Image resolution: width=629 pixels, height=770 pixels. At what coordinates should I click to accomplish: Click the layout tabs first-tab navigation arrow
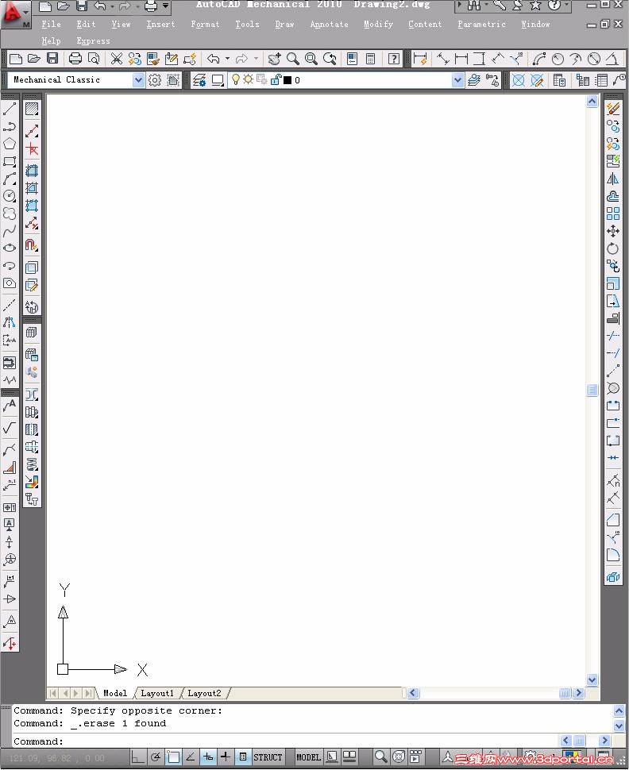pos(52,693)
